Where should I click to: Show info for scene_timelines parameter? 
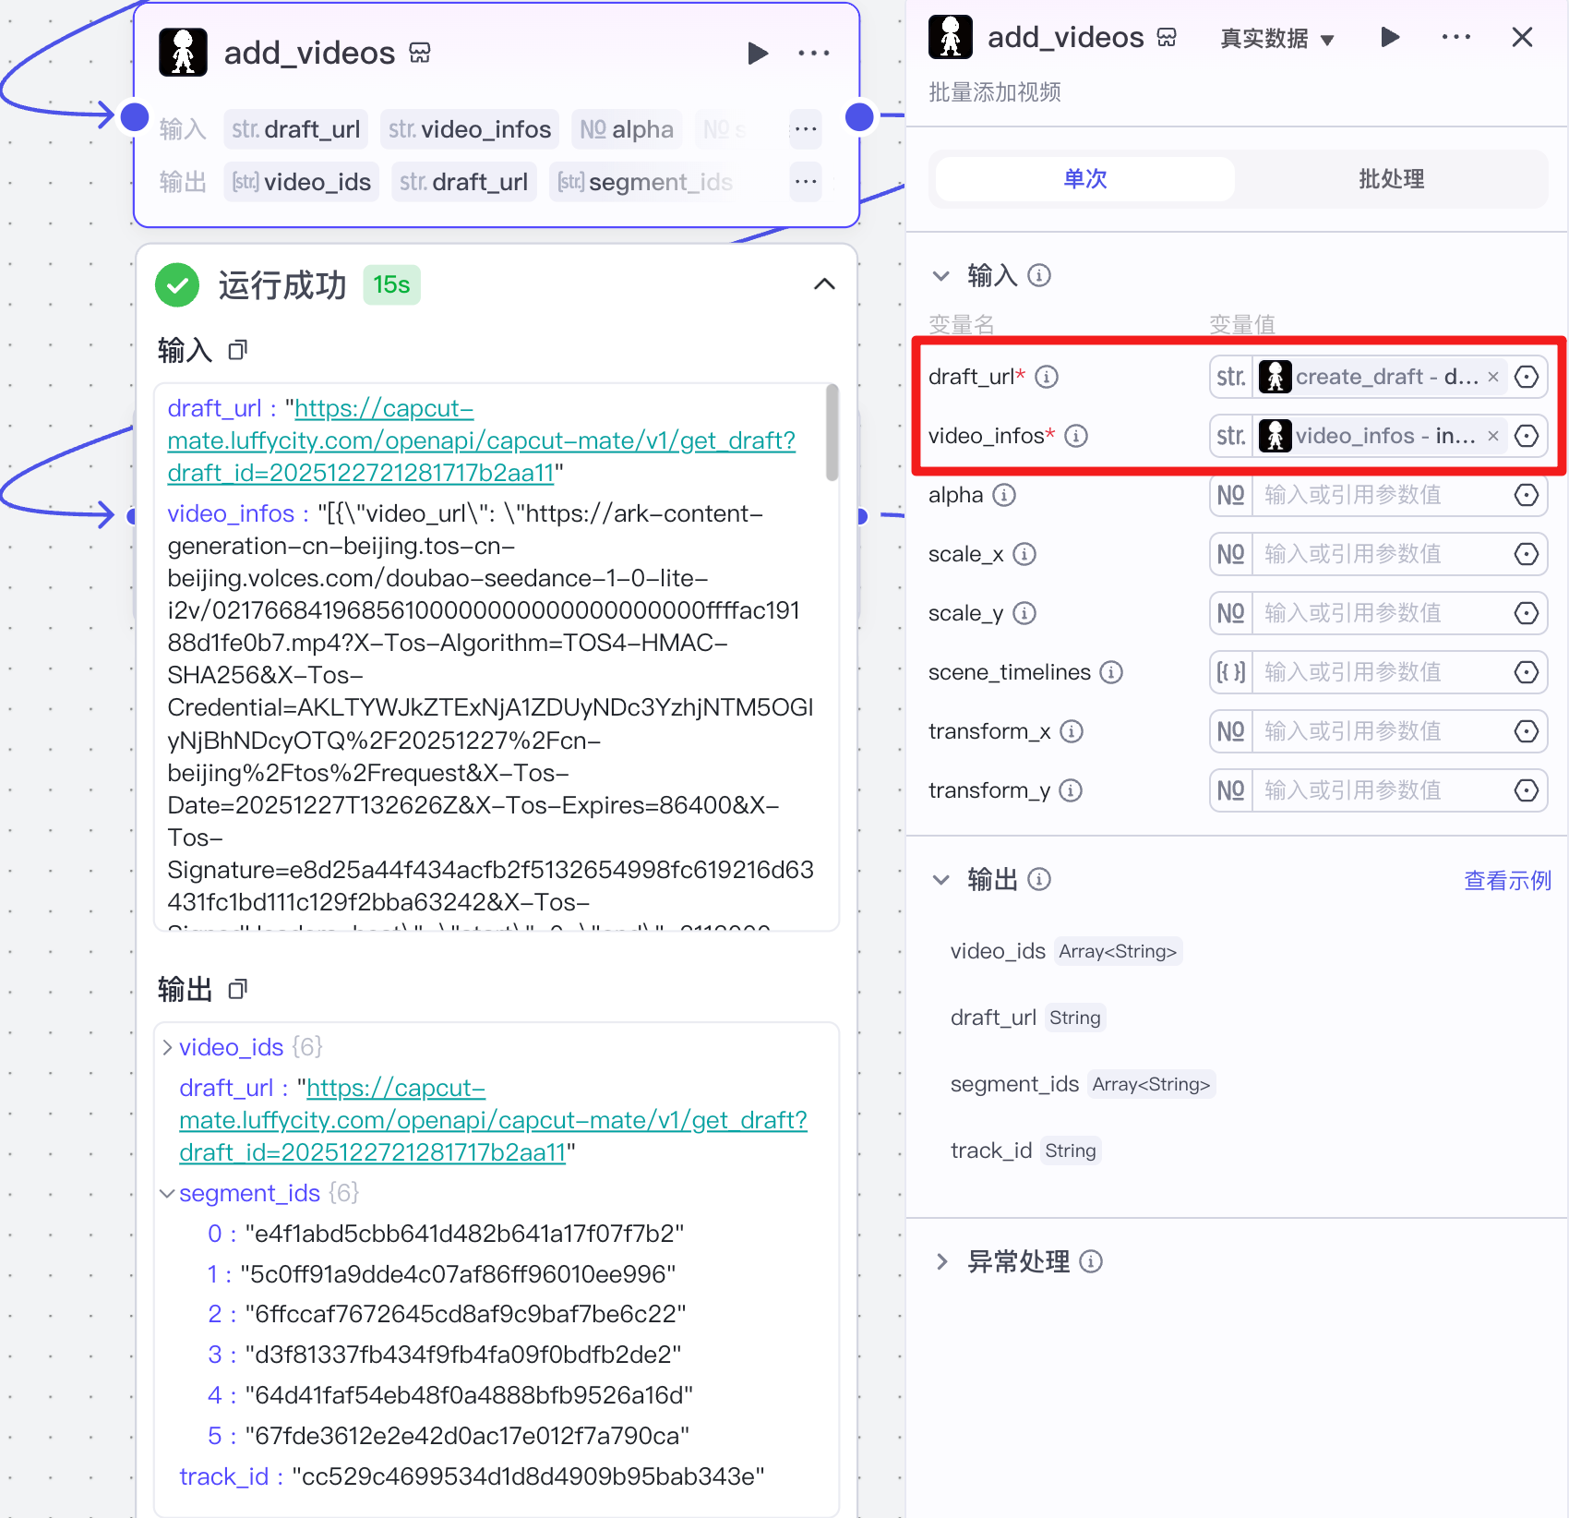1111,672
